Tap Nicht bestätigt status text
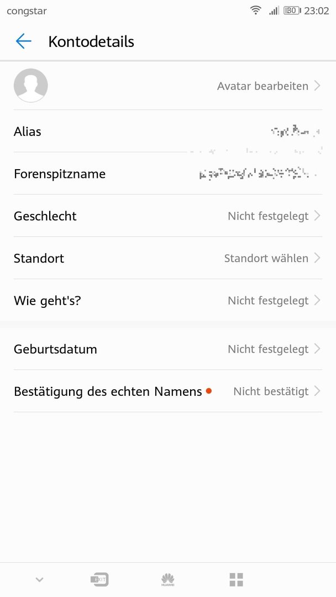Screen dimensions: 336x597 tap(271, 391)
